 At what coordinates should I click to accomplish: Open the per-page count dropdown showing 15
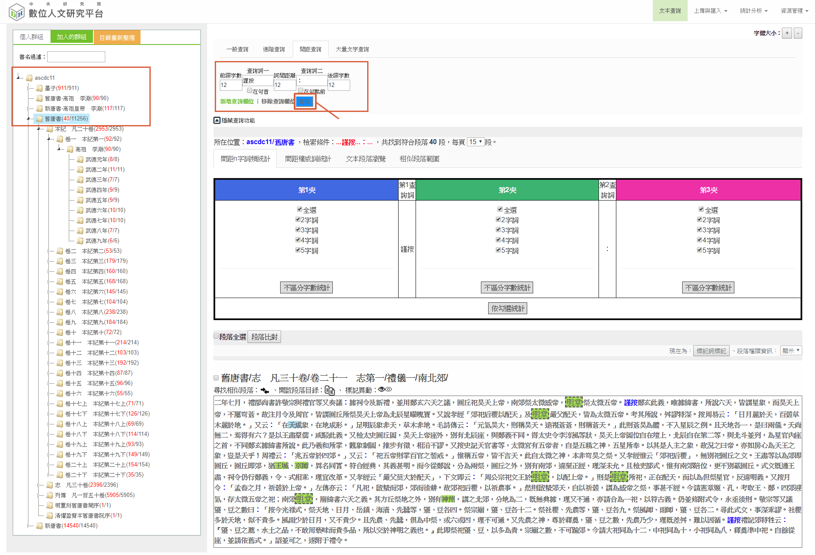point(475,142)
